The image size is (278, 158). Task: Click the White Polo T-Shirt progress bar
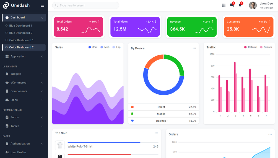pos(113,142)
